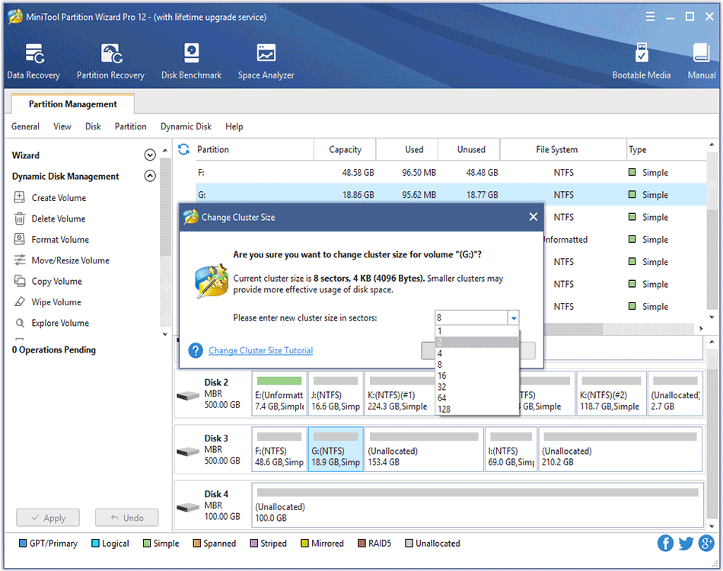Refresh the partition list
The image size is (723, 571).
[x=183, y=149]
